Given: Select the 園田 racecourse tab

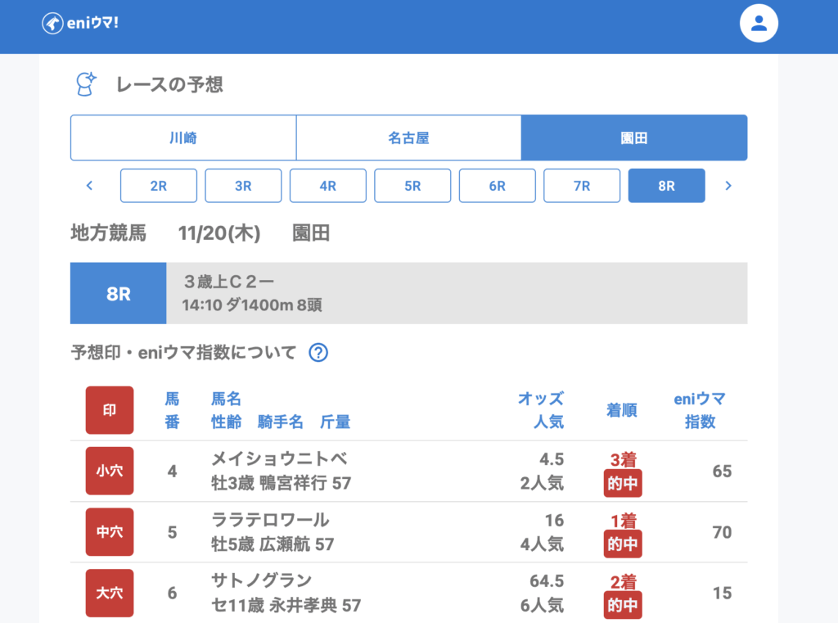Looking at the screenshot, I should 633,138.
